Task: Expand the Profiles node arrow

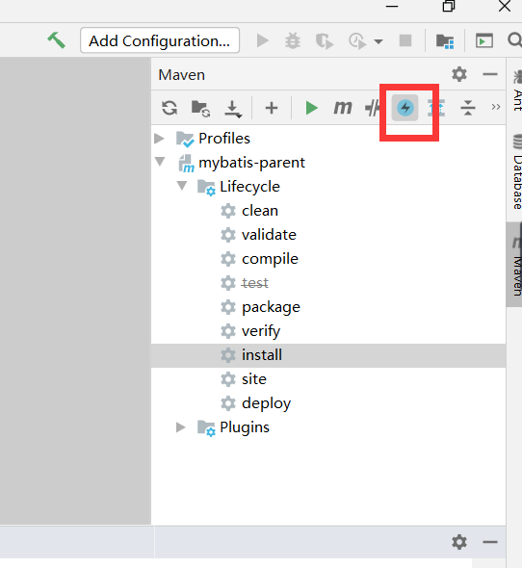Action: 159,139
